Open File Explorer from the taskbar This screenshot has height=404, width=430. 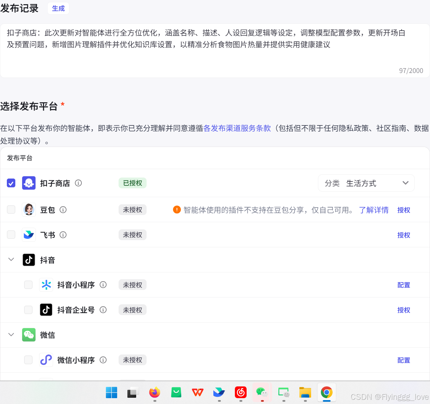click(305, 393)
